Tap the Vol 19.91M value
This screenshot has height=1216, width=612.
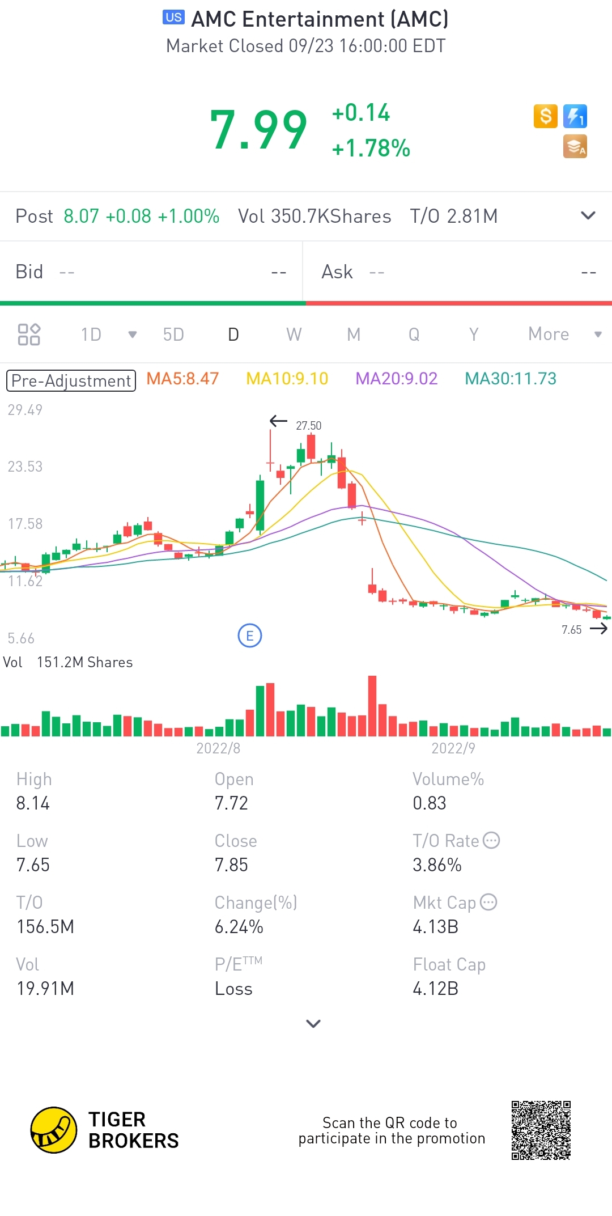coord(45,989)
